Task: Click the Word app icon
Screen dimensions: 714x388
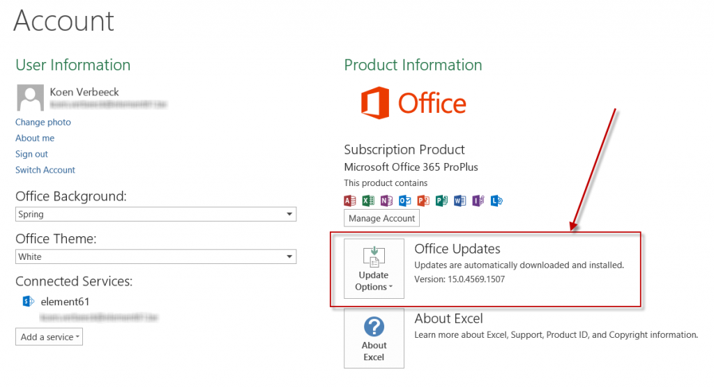Action: click(x=459, y=201)
